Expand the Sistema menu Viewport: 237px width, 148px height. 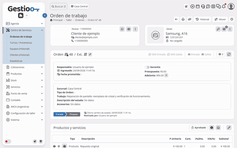tap(24, 120)
